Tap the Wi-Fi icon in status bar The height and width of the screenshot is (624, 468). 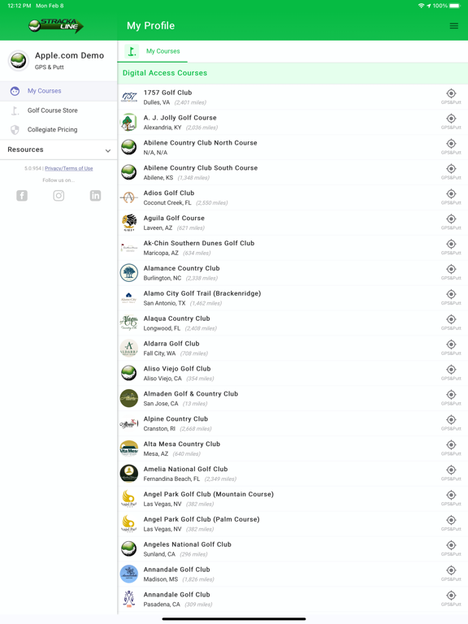[421, 6]
